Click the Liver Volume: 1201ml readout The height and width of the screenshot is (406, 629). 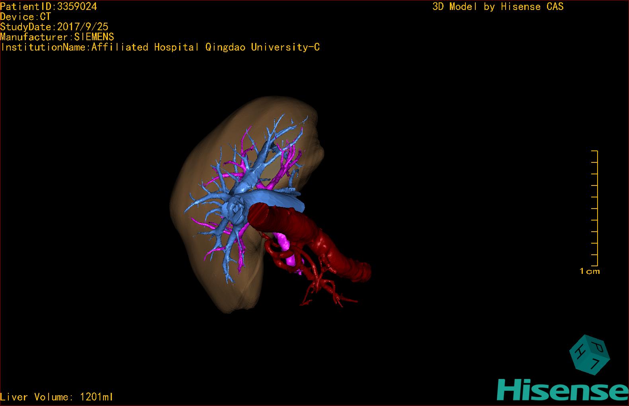pos(57,397)
